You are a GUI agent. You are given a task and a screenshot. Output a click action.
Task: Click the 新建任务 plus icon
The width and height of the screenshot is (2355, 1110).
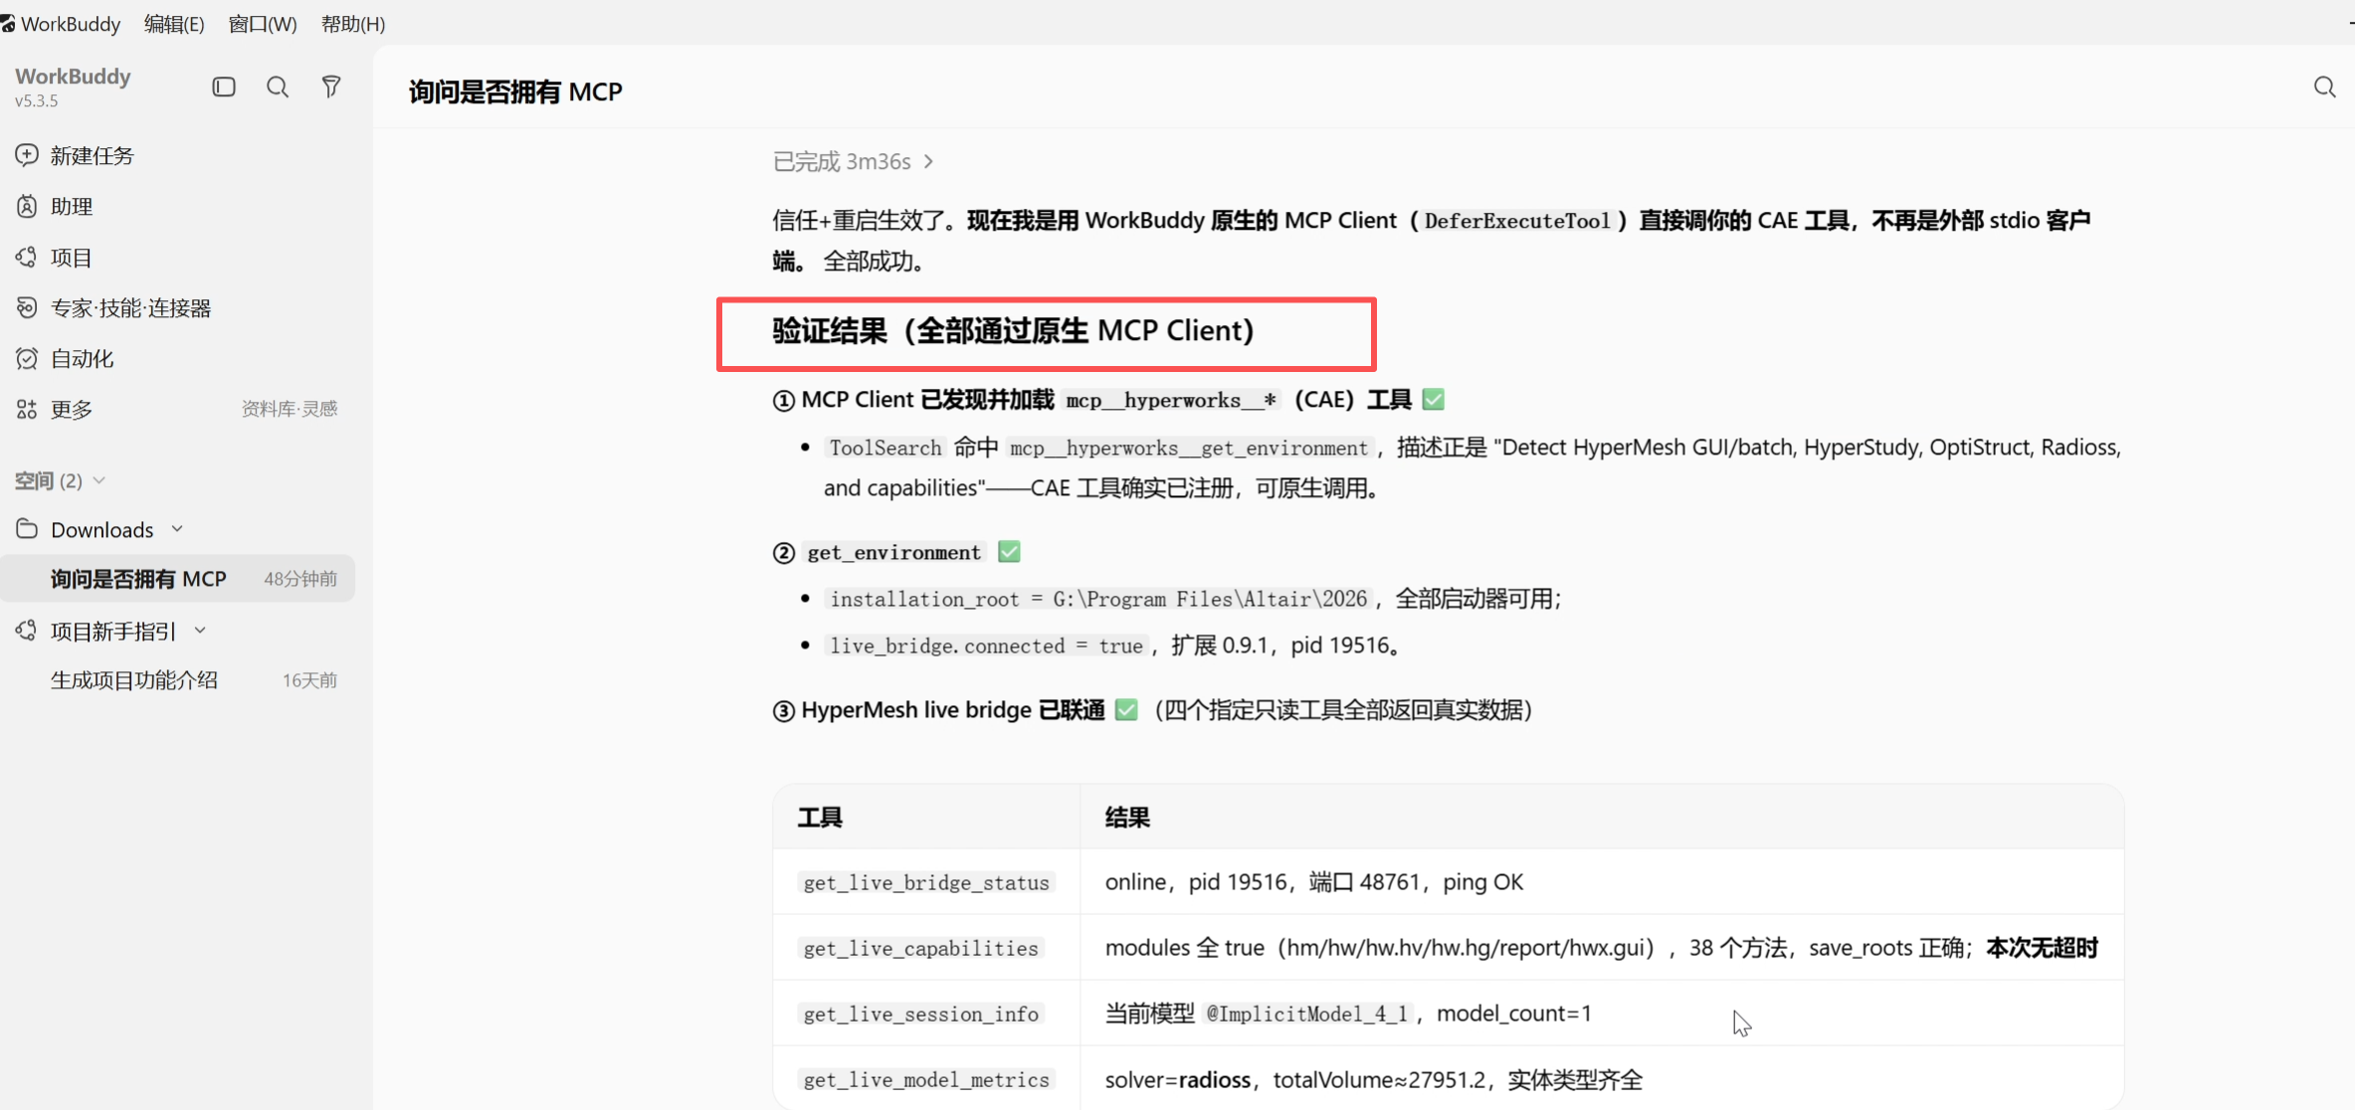[x=27, y=155]
